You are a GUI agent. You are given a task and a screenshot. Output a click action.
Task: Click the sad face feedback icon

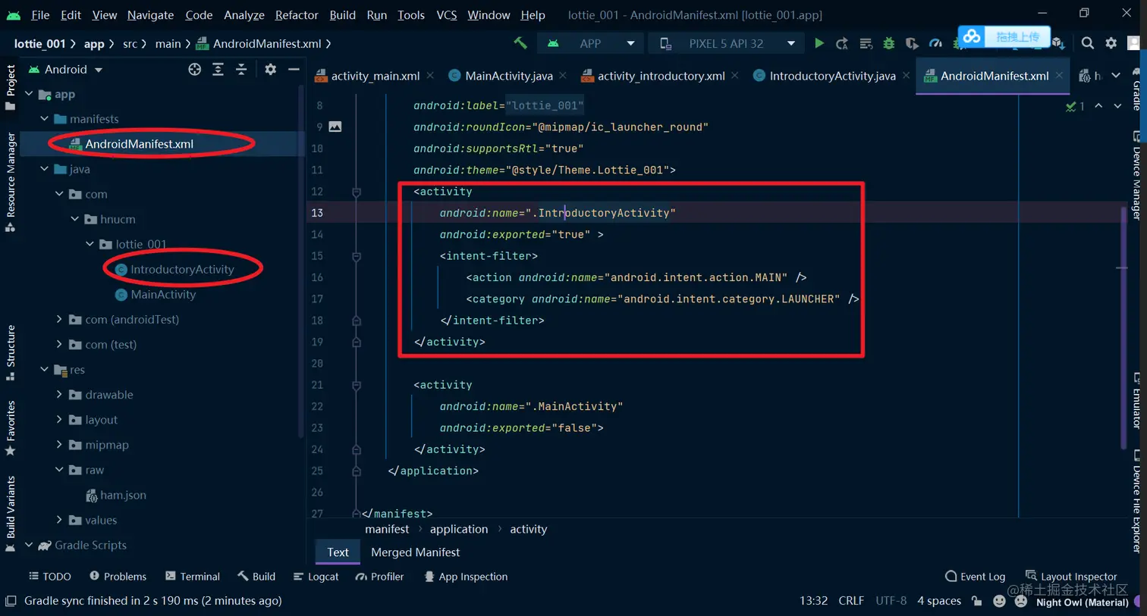point(1021,601)
